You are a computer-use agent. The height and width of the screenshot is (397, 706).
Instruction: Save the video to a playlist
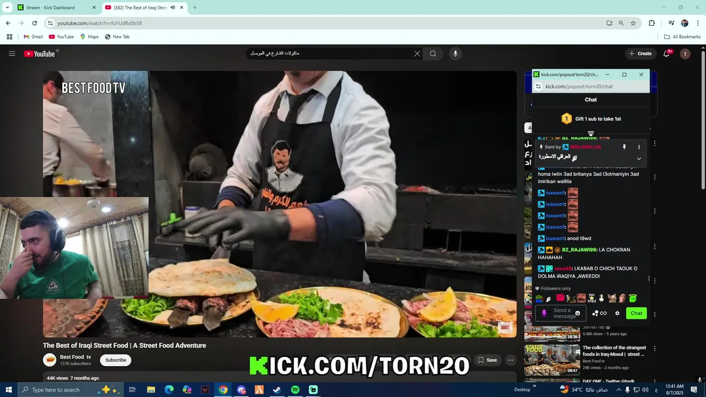[487, 360]
